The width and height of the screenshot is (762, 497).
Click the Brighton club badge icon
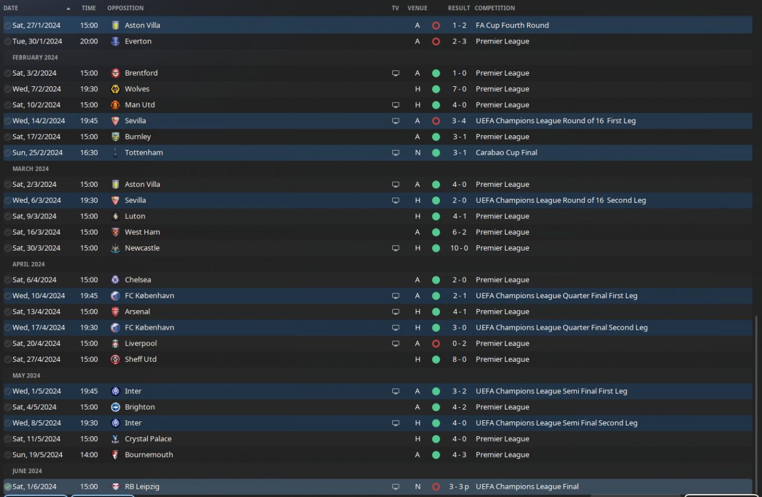click(115, 407)
